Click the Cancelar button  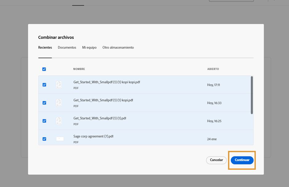point(216,160)
